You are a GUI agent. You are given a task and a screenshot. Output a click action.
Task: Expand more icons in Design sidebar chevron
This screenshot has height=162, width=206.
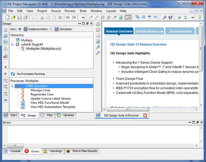[x=5, y=67]
